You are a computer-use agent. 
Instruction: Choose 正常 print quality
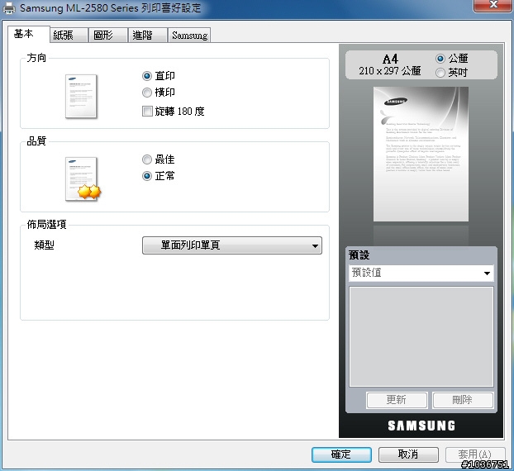[159, 176]
